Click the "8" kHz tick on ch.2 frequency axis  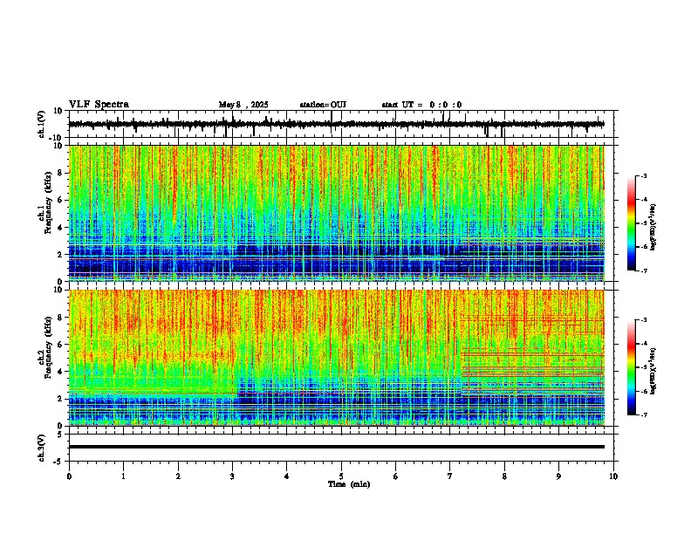point(60,318)
